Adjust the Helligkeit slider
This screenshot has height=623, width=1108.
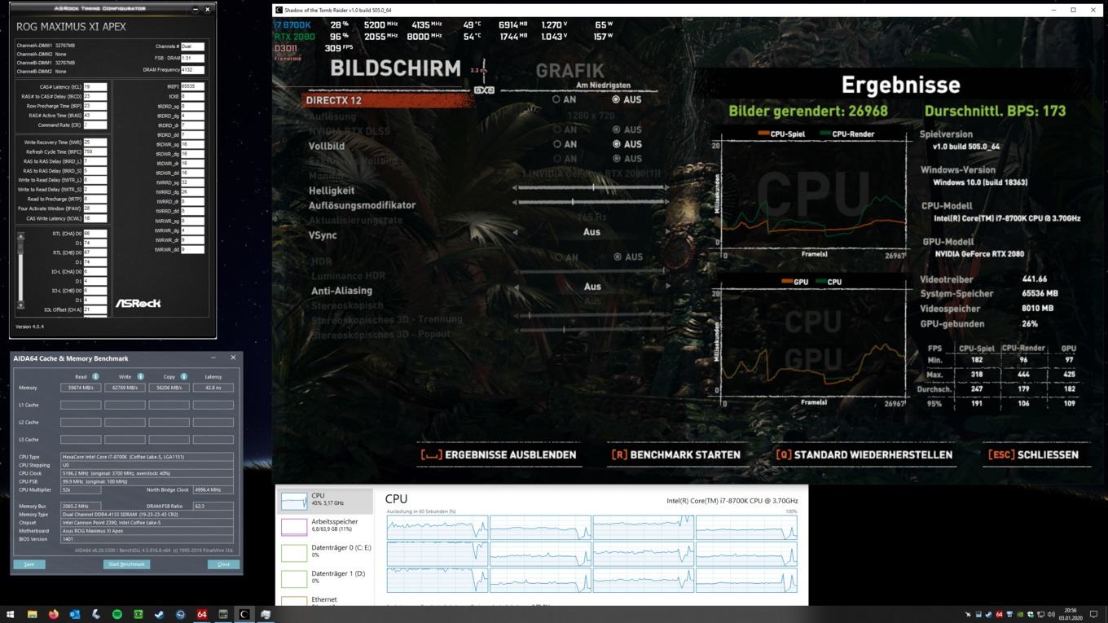(591, 187)
